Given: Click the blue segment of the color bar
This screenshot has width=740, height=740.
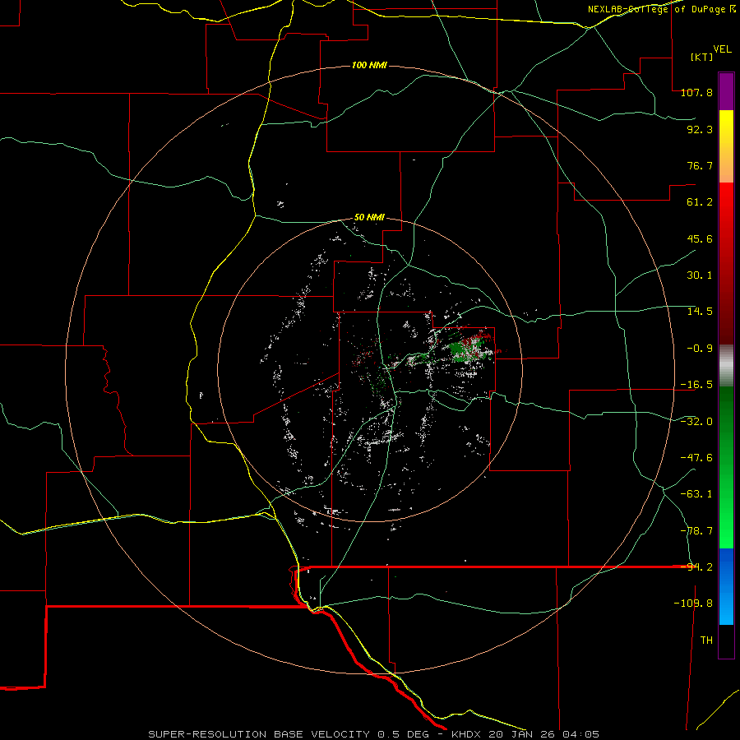Looking at the screenshot, I should [x=726, y=586].
